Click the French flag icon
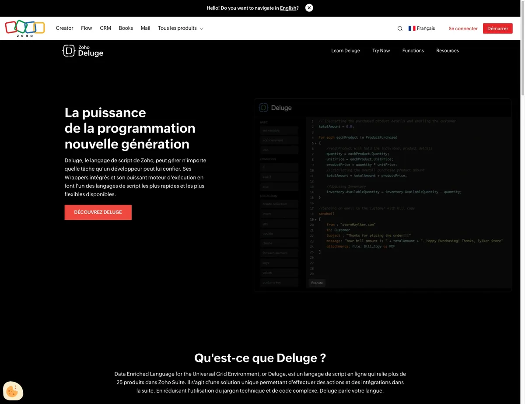This screenshot has height=404, width=525. (x=412, y=28)
